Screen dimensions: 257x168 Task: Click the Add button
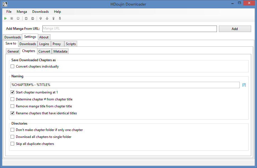(235, 29)
